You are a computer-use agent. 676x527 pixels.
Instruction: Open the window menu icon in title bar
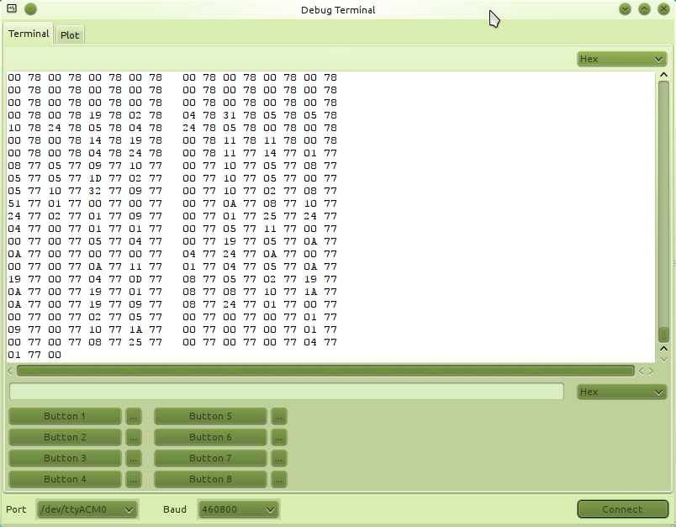12,8
